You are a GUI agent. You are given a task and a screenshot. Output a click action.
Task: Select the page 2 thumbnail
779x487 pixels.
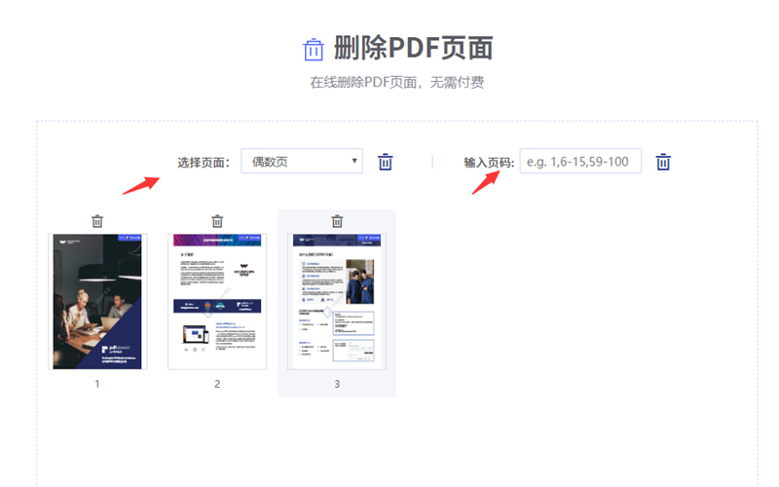(217, 301)
